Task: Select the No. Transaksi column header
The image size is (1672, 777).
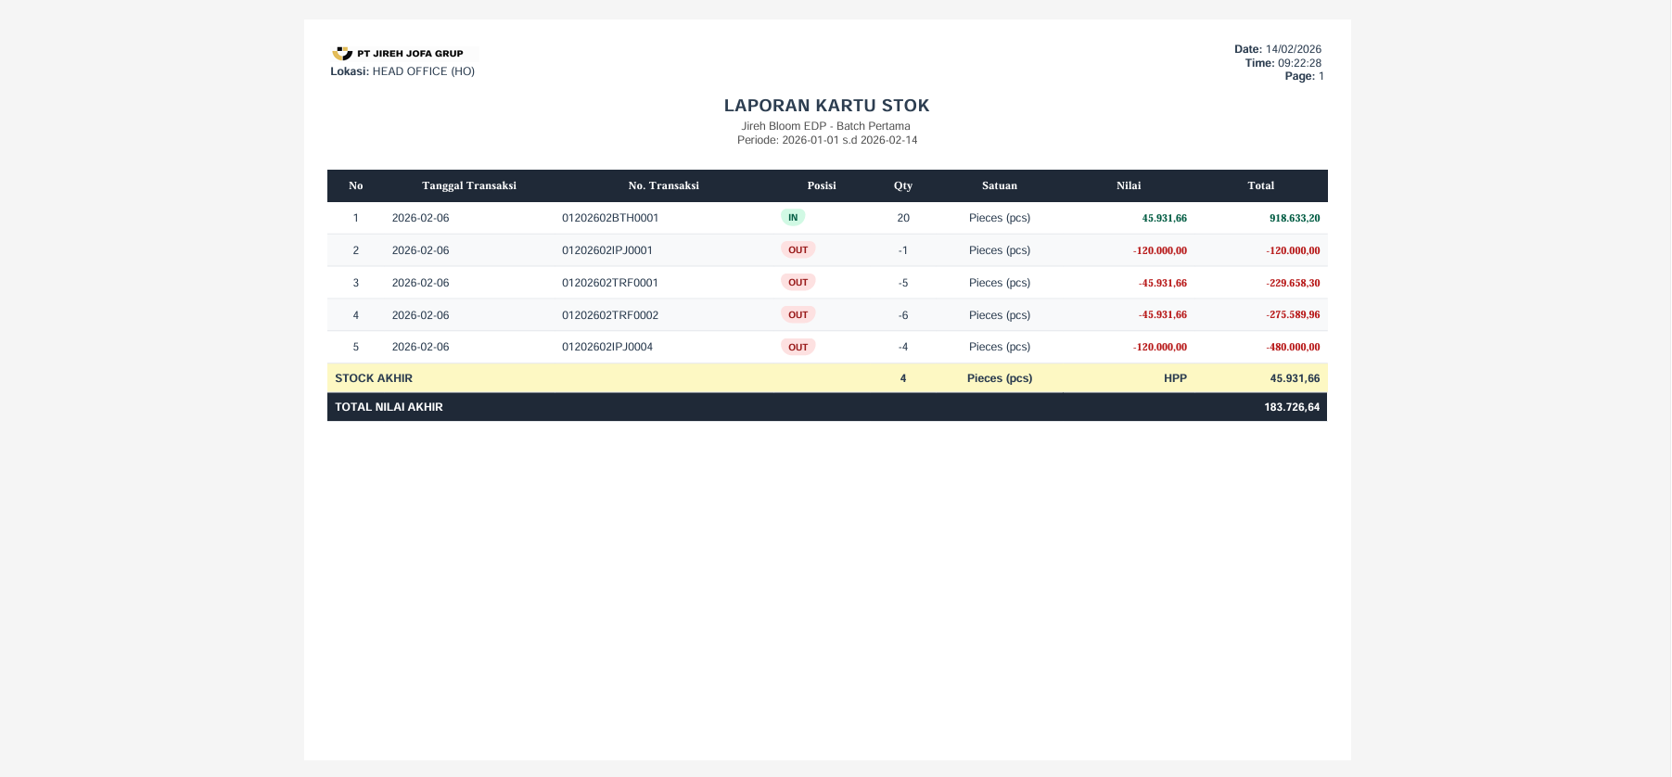Action: (663, 185)
